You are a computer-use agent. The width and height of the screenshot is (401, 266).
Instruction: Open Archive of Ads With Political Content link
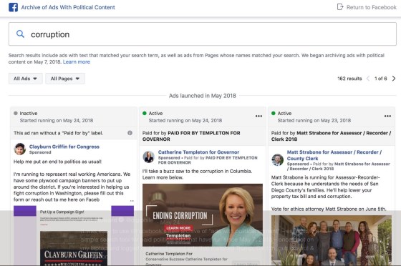(68, 7)
